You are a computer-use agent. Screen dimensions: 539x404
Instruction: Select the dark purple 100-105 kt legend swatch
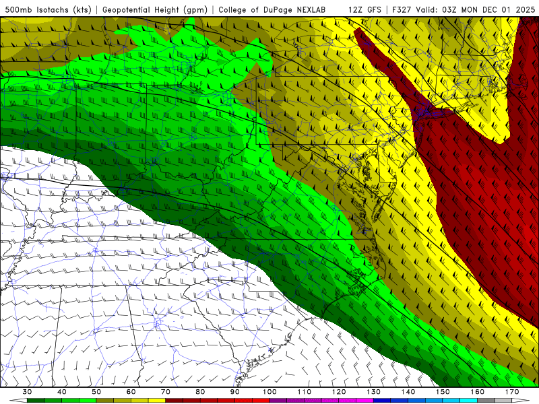278,401
